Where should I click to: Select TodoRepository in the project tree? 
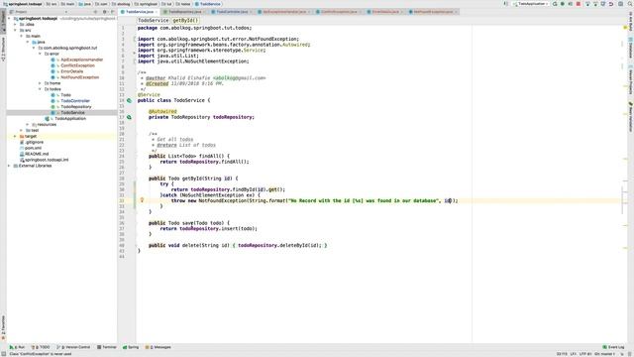tap(75, 107)
